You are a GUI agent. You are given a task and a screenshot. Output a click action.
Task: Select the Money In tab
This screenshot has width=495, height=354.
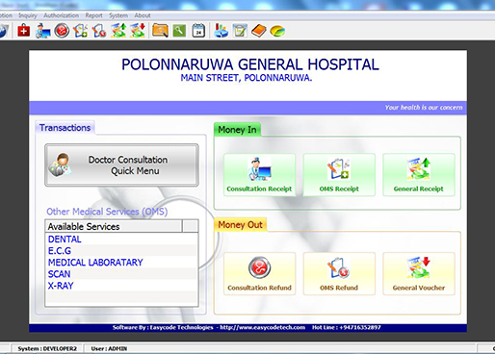[x=237, y=130]
